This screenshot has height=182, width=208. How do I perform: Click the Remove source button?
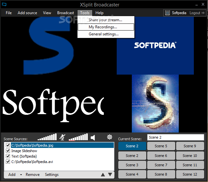click(33, 174)
